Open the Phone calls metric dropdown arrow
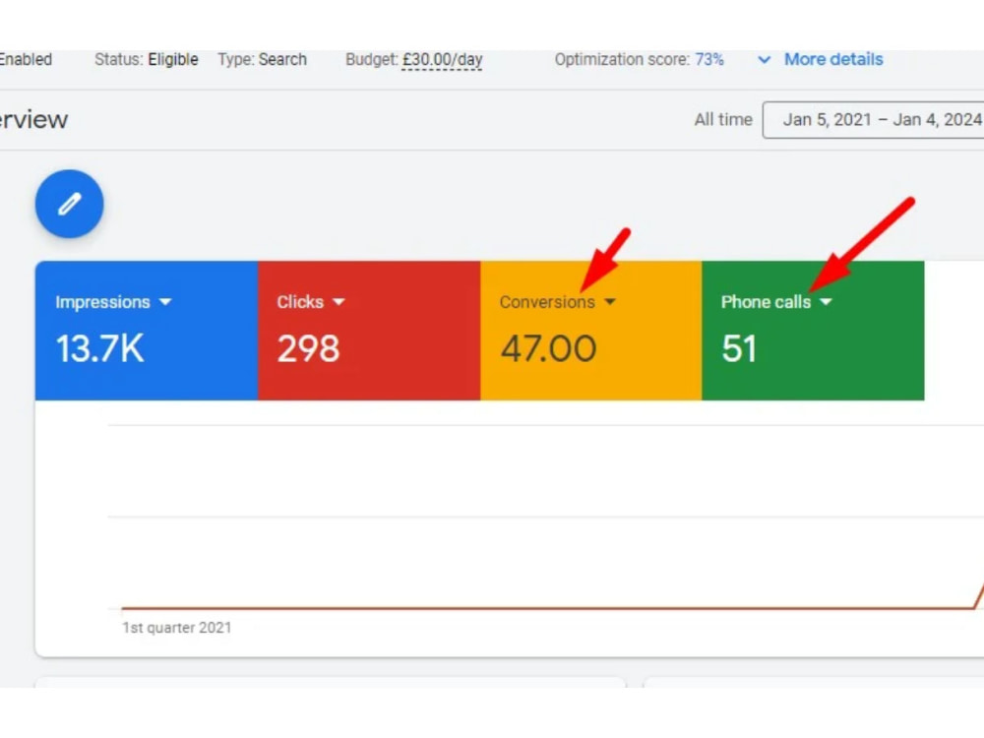This screenshot has width=984, height=738. 826,302
